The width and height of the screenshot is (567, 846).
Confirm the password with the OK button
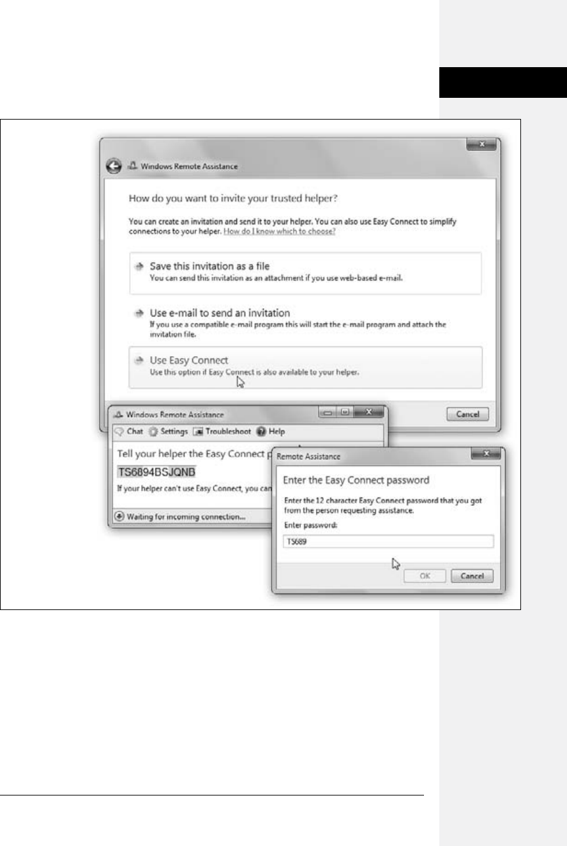tap(424, 576)
